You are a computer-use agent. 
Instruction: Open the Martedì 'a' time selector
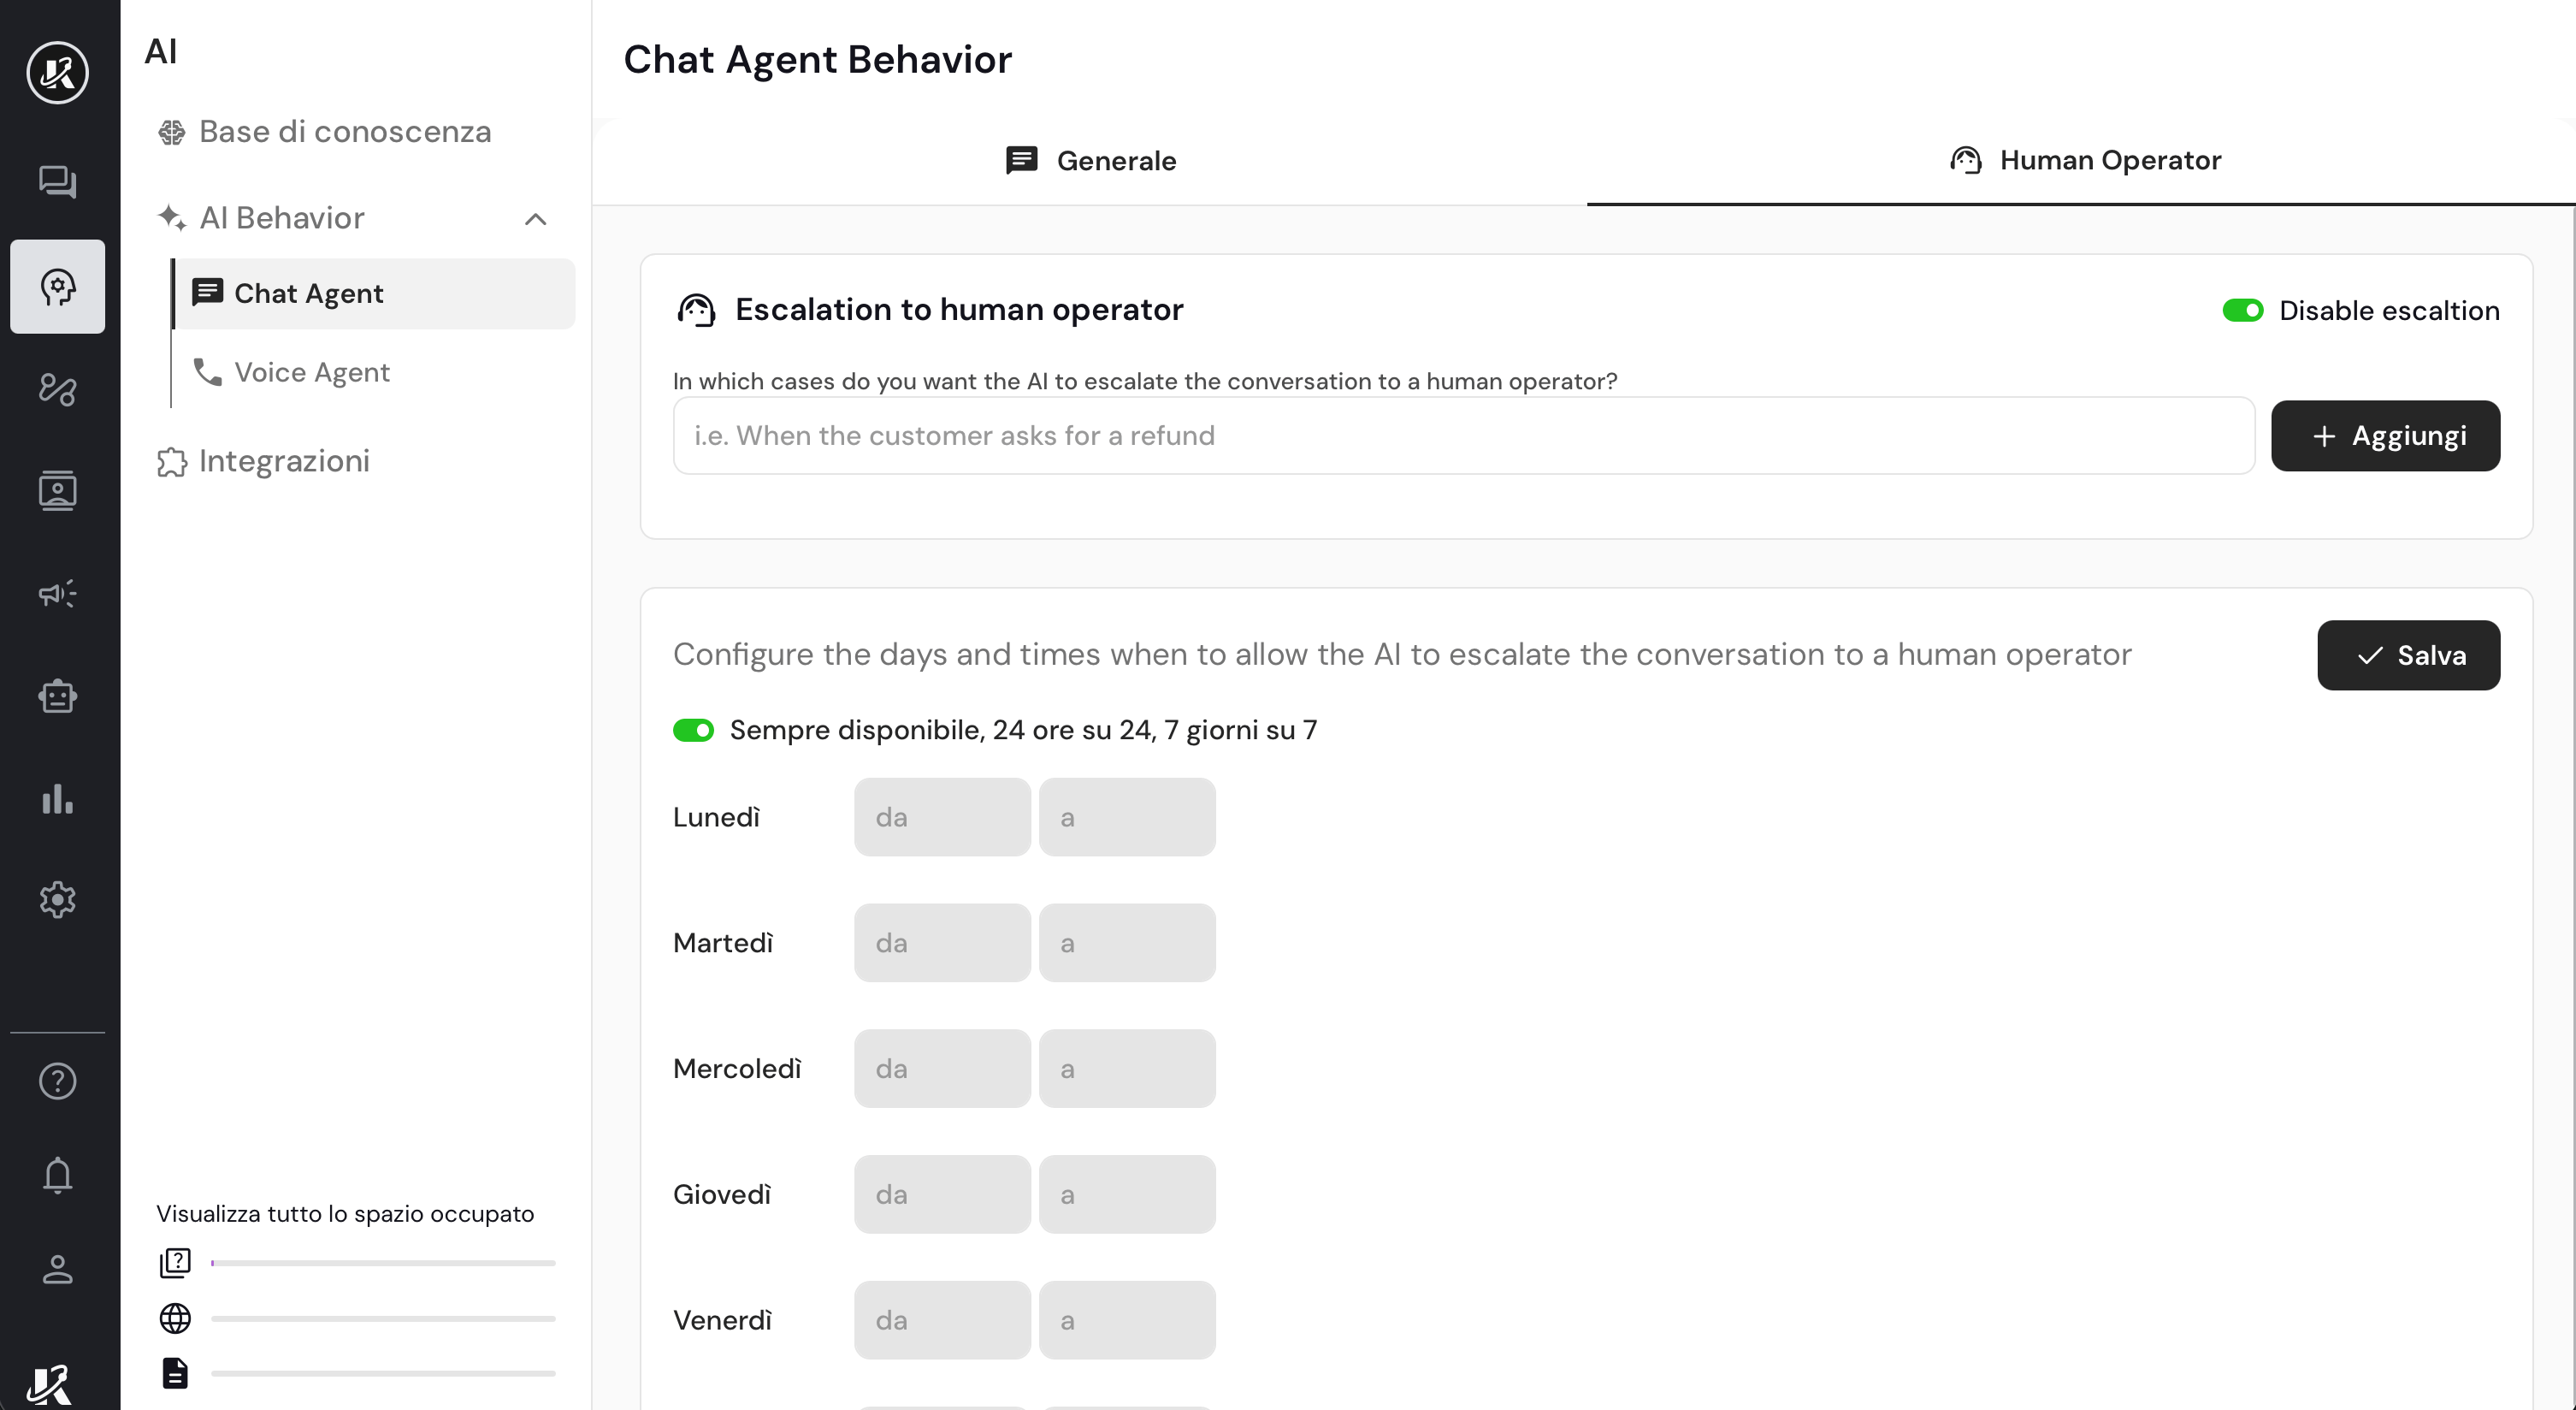pyautogui.click(x=1126, y=943)
